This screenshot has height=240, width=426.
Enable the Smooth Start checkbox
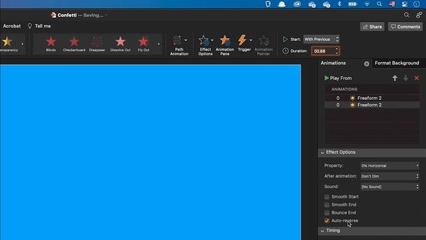(327, 197)
